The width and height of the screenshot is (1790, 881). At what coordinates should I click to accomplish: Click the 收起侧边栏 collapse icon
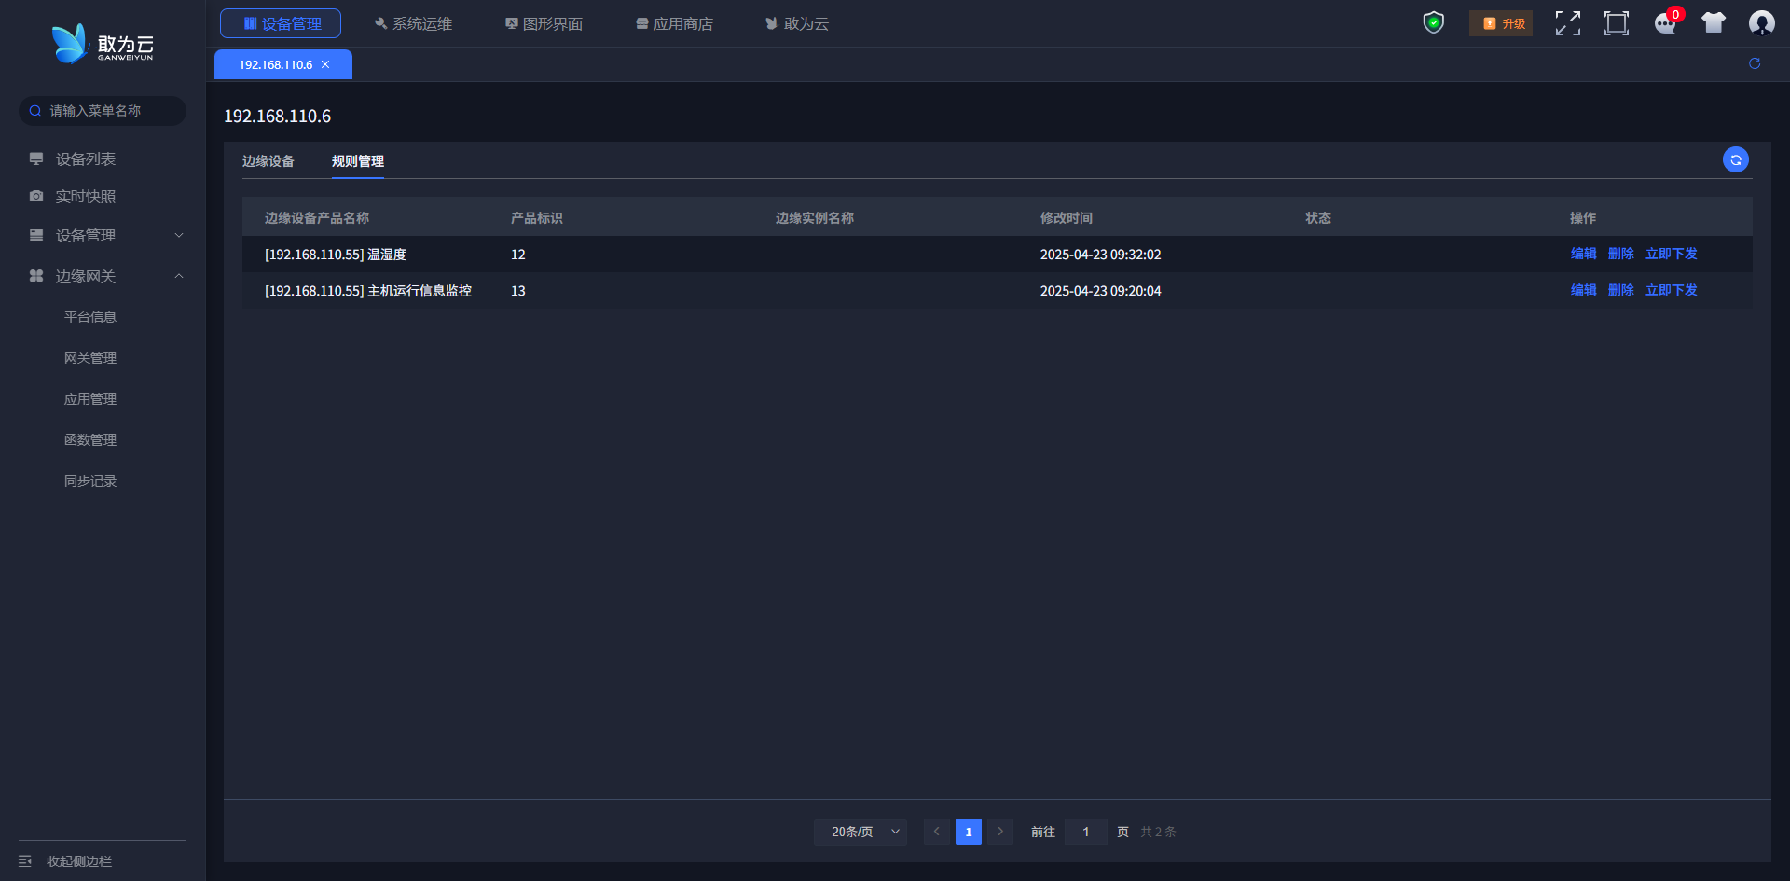click(x=25, y=860)
